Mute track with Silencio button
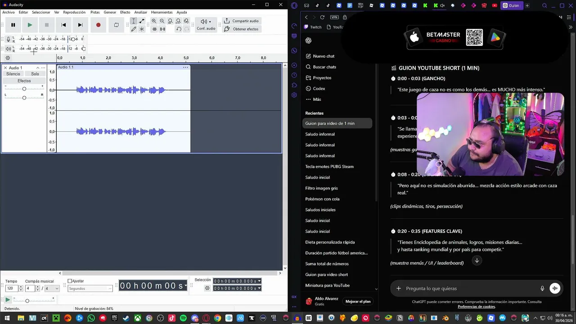The height and width of the screenshot is (324, 576). point(13,74)
